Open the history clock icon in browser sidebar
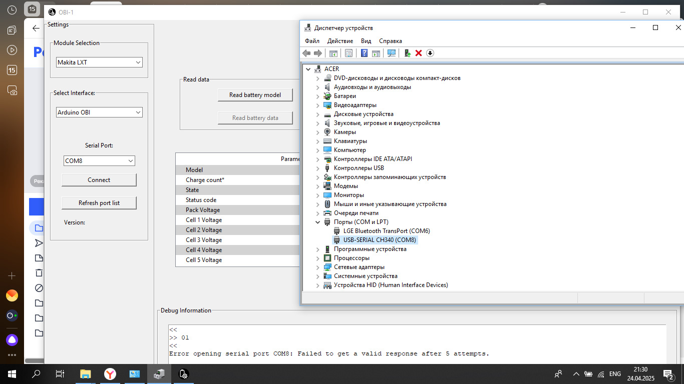This screenshot has width=684, height=384. coord(12,9)
